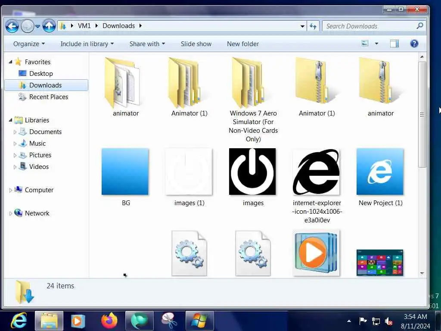
Task: Collapse the Favorites tree
Action: [11, 62]
